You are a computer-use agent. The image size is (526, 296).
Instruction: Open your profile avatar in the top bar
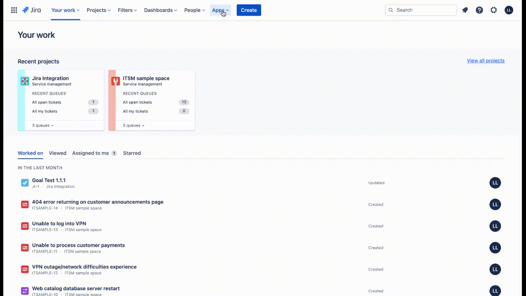point(509,10)
